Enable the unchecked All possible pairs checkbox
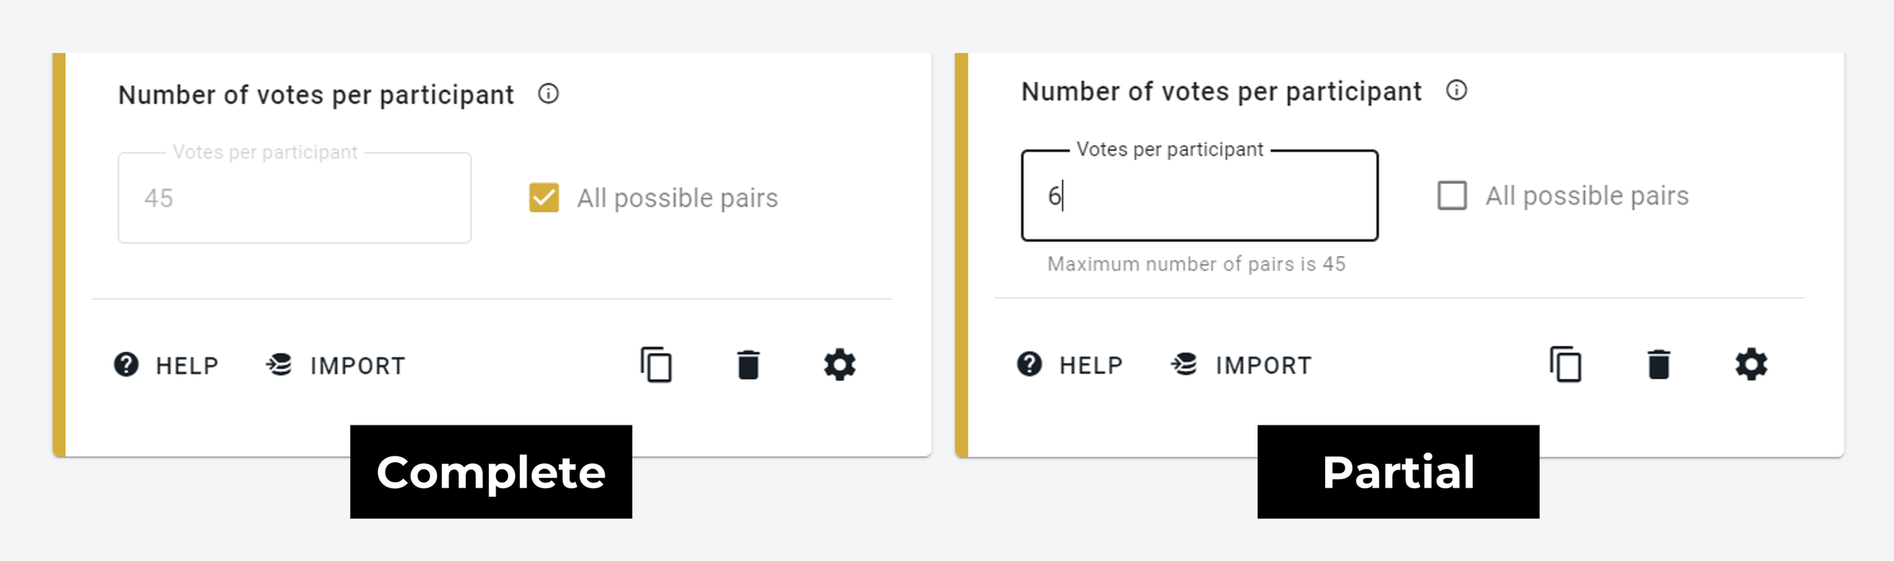The width and height of the screenshot is (1894, 561). pyautogui.click(x=1452, y=195)
